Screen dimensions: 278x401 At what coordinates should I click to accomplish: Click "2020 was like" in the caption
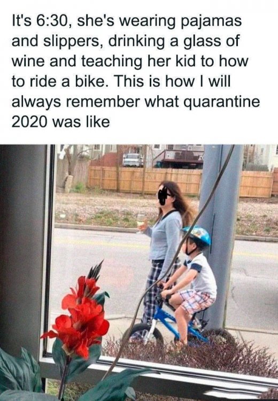coord(60,122)
